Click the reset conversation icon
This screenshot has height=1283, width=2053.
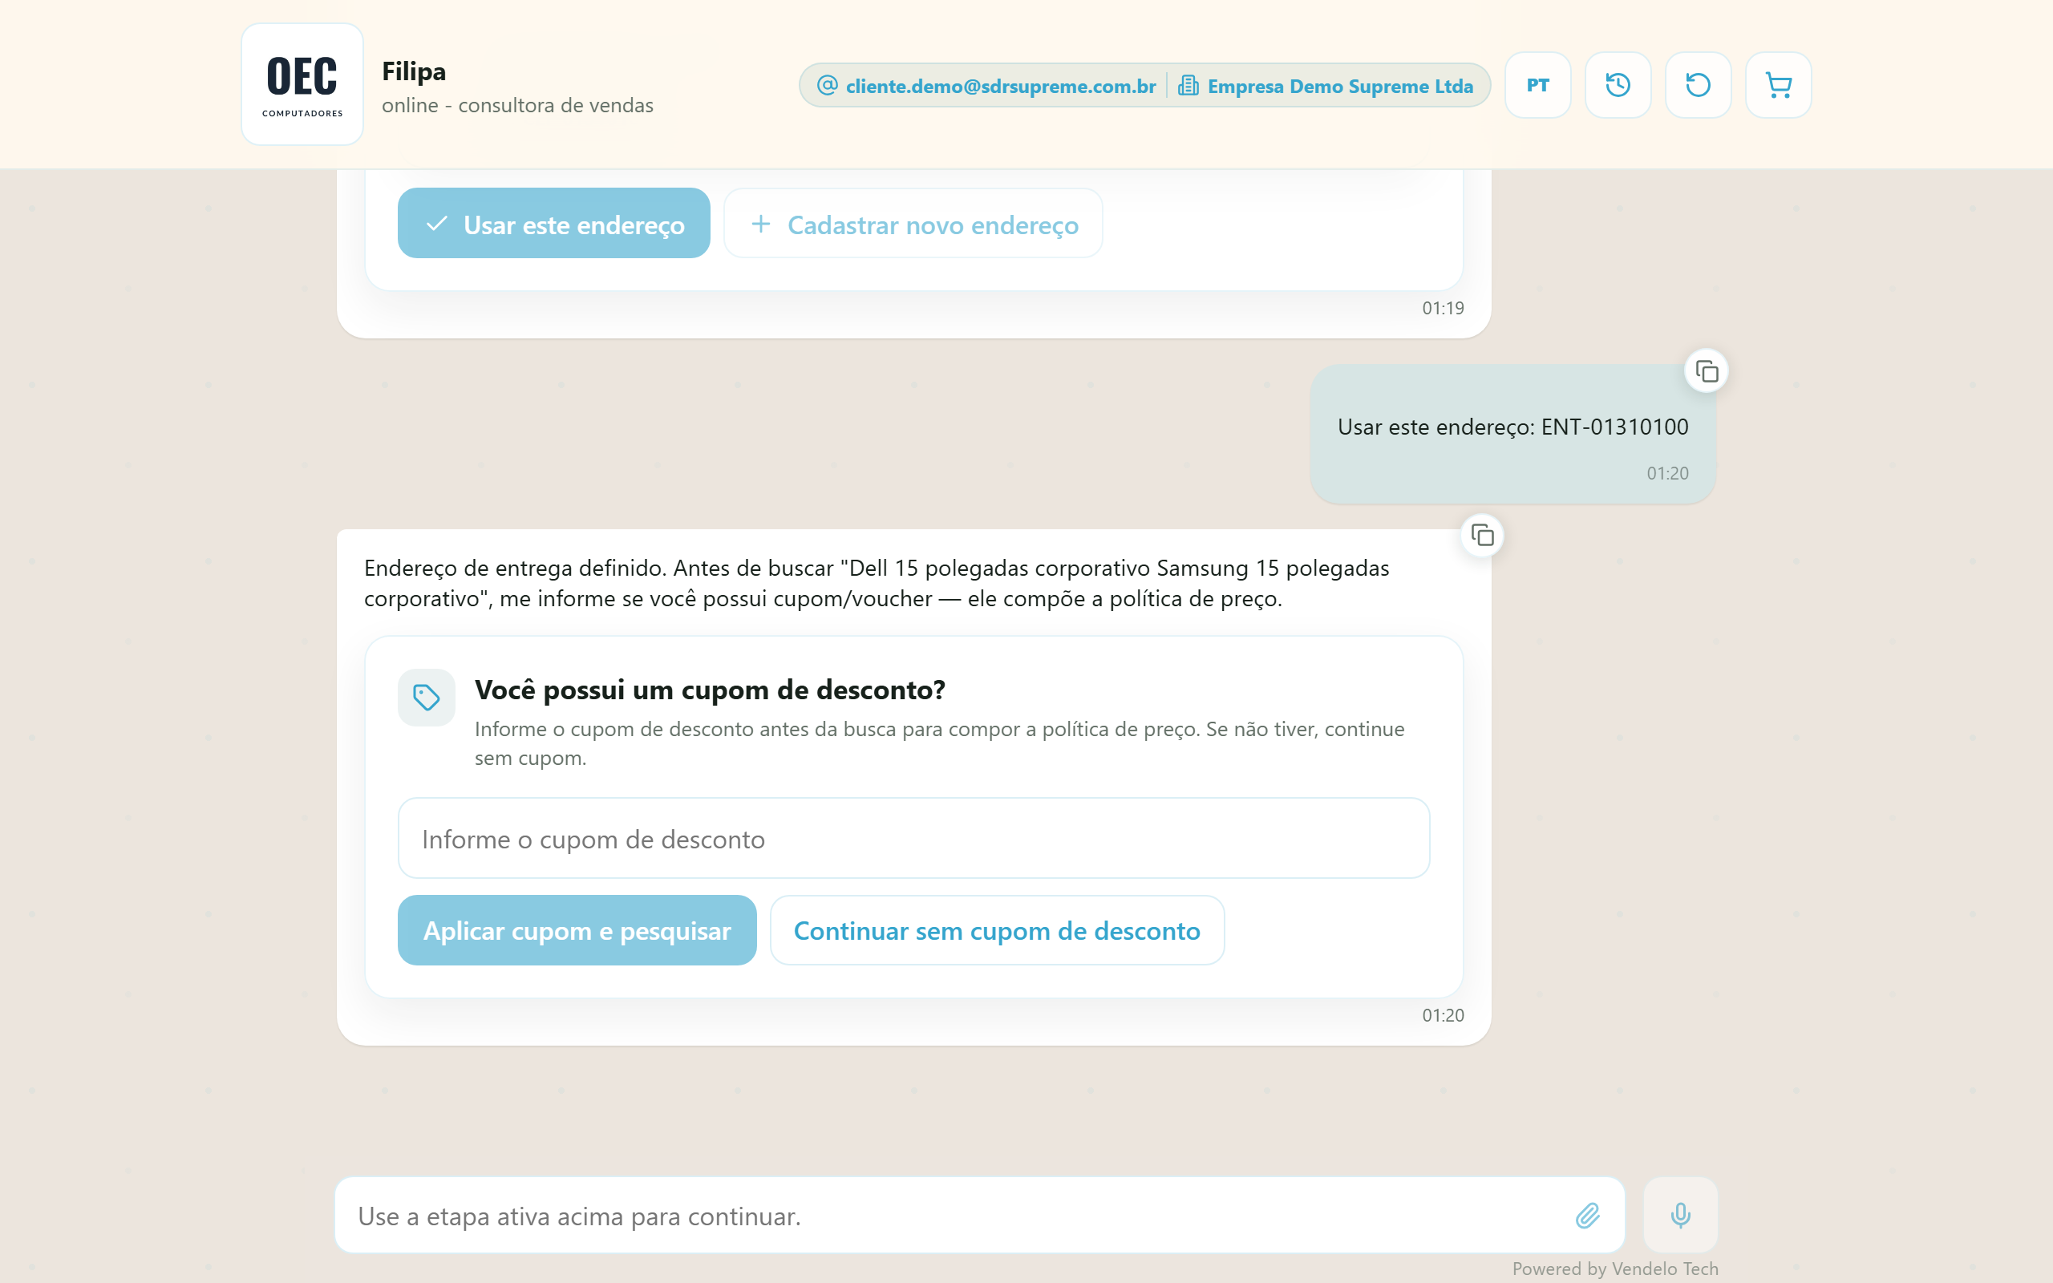1698,85
